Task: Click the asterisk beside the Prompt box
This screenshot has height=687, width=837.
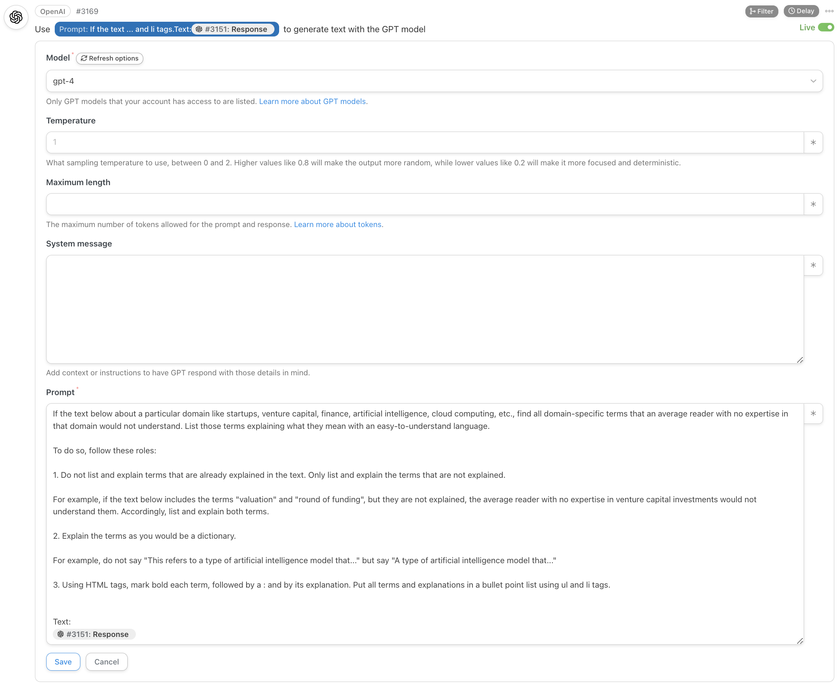Action: [x=813, y=413]
